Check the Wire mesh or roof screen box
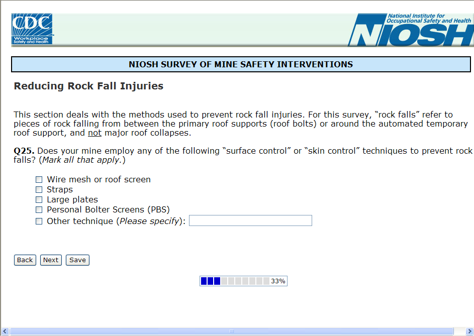The height and width of the screenshot is (336, 474). click(39, 180)
